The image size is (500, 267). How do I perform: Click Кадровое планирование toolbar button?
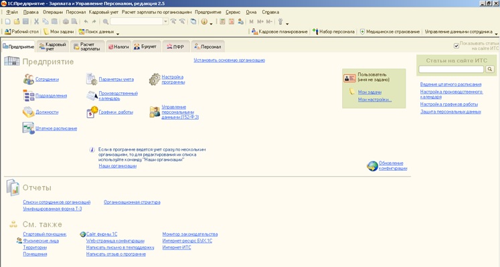point(280,31)
